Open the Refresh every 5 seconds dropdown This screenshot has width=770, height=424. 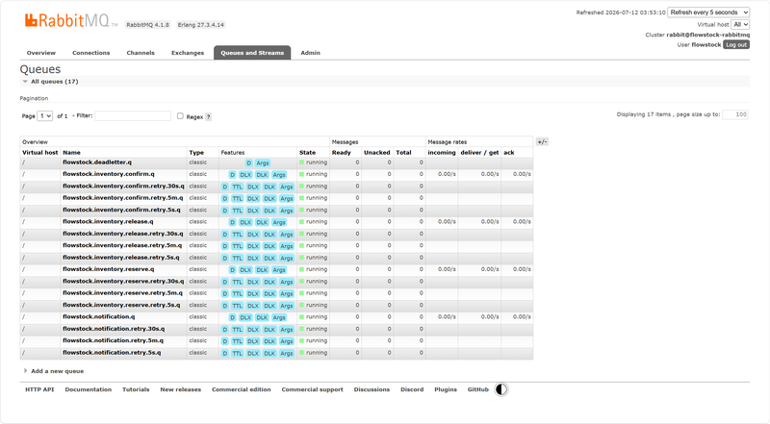point(708,12)
